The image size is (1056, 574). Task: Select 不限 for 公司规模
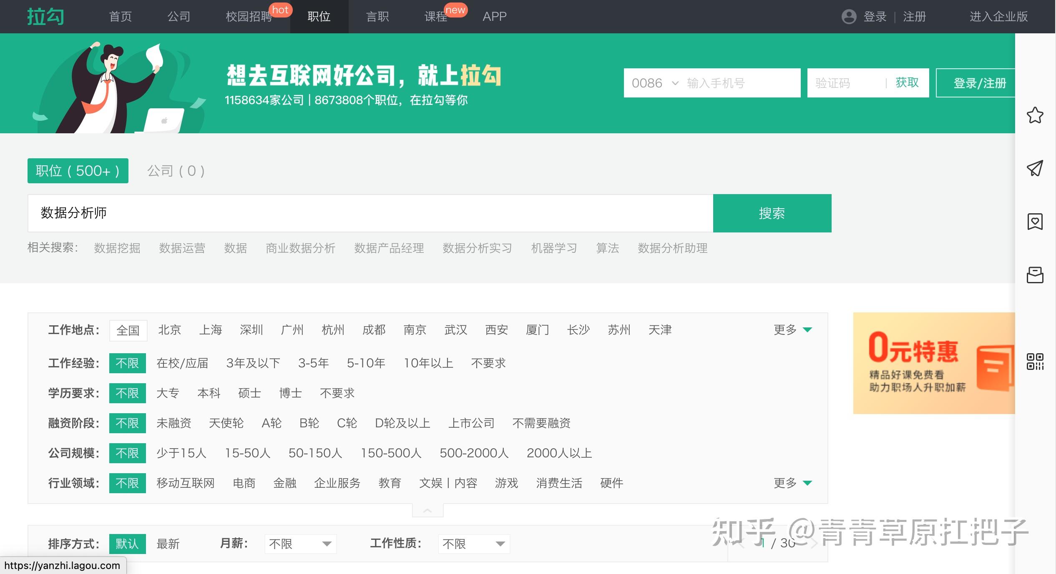pos(127,453)
